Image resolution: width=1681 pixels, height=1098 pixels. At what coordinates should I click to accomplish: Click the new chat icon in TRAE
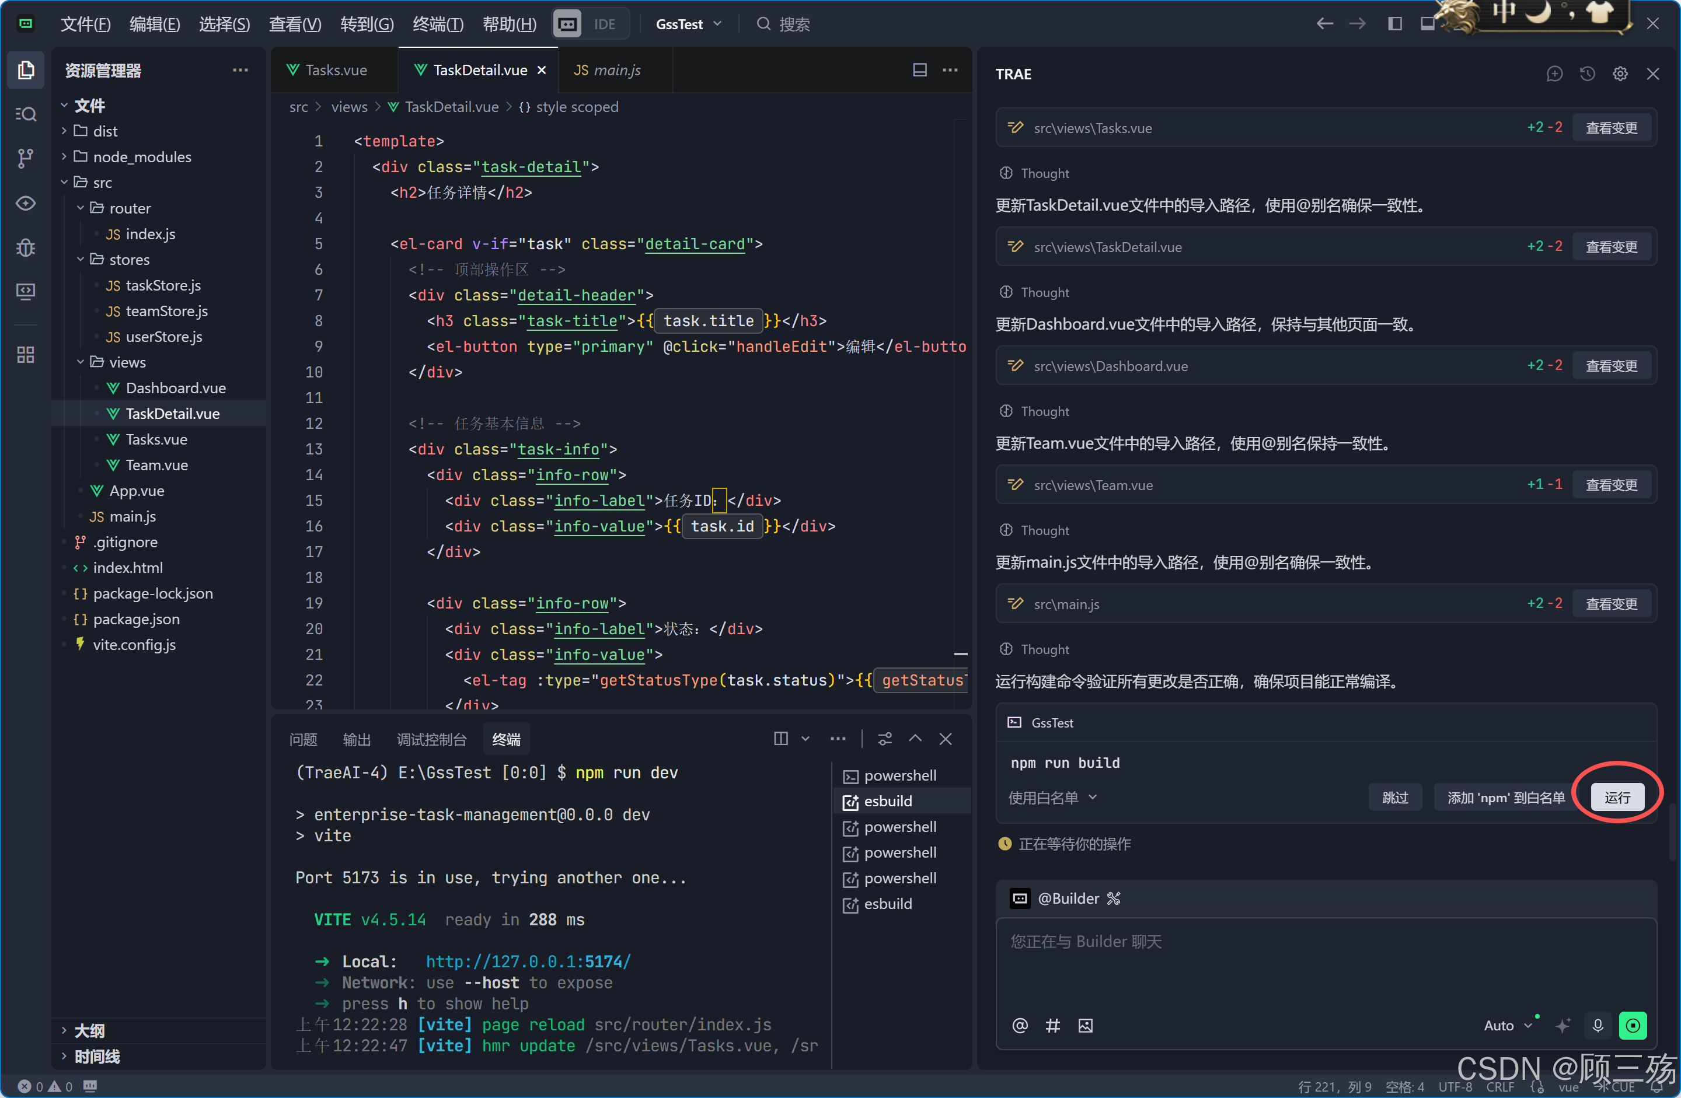tap(1554, 74)
